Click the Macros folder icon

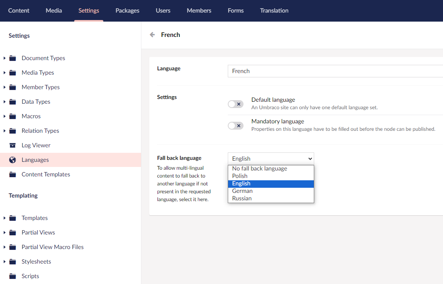pyautogui.click(x=12, y=116)
